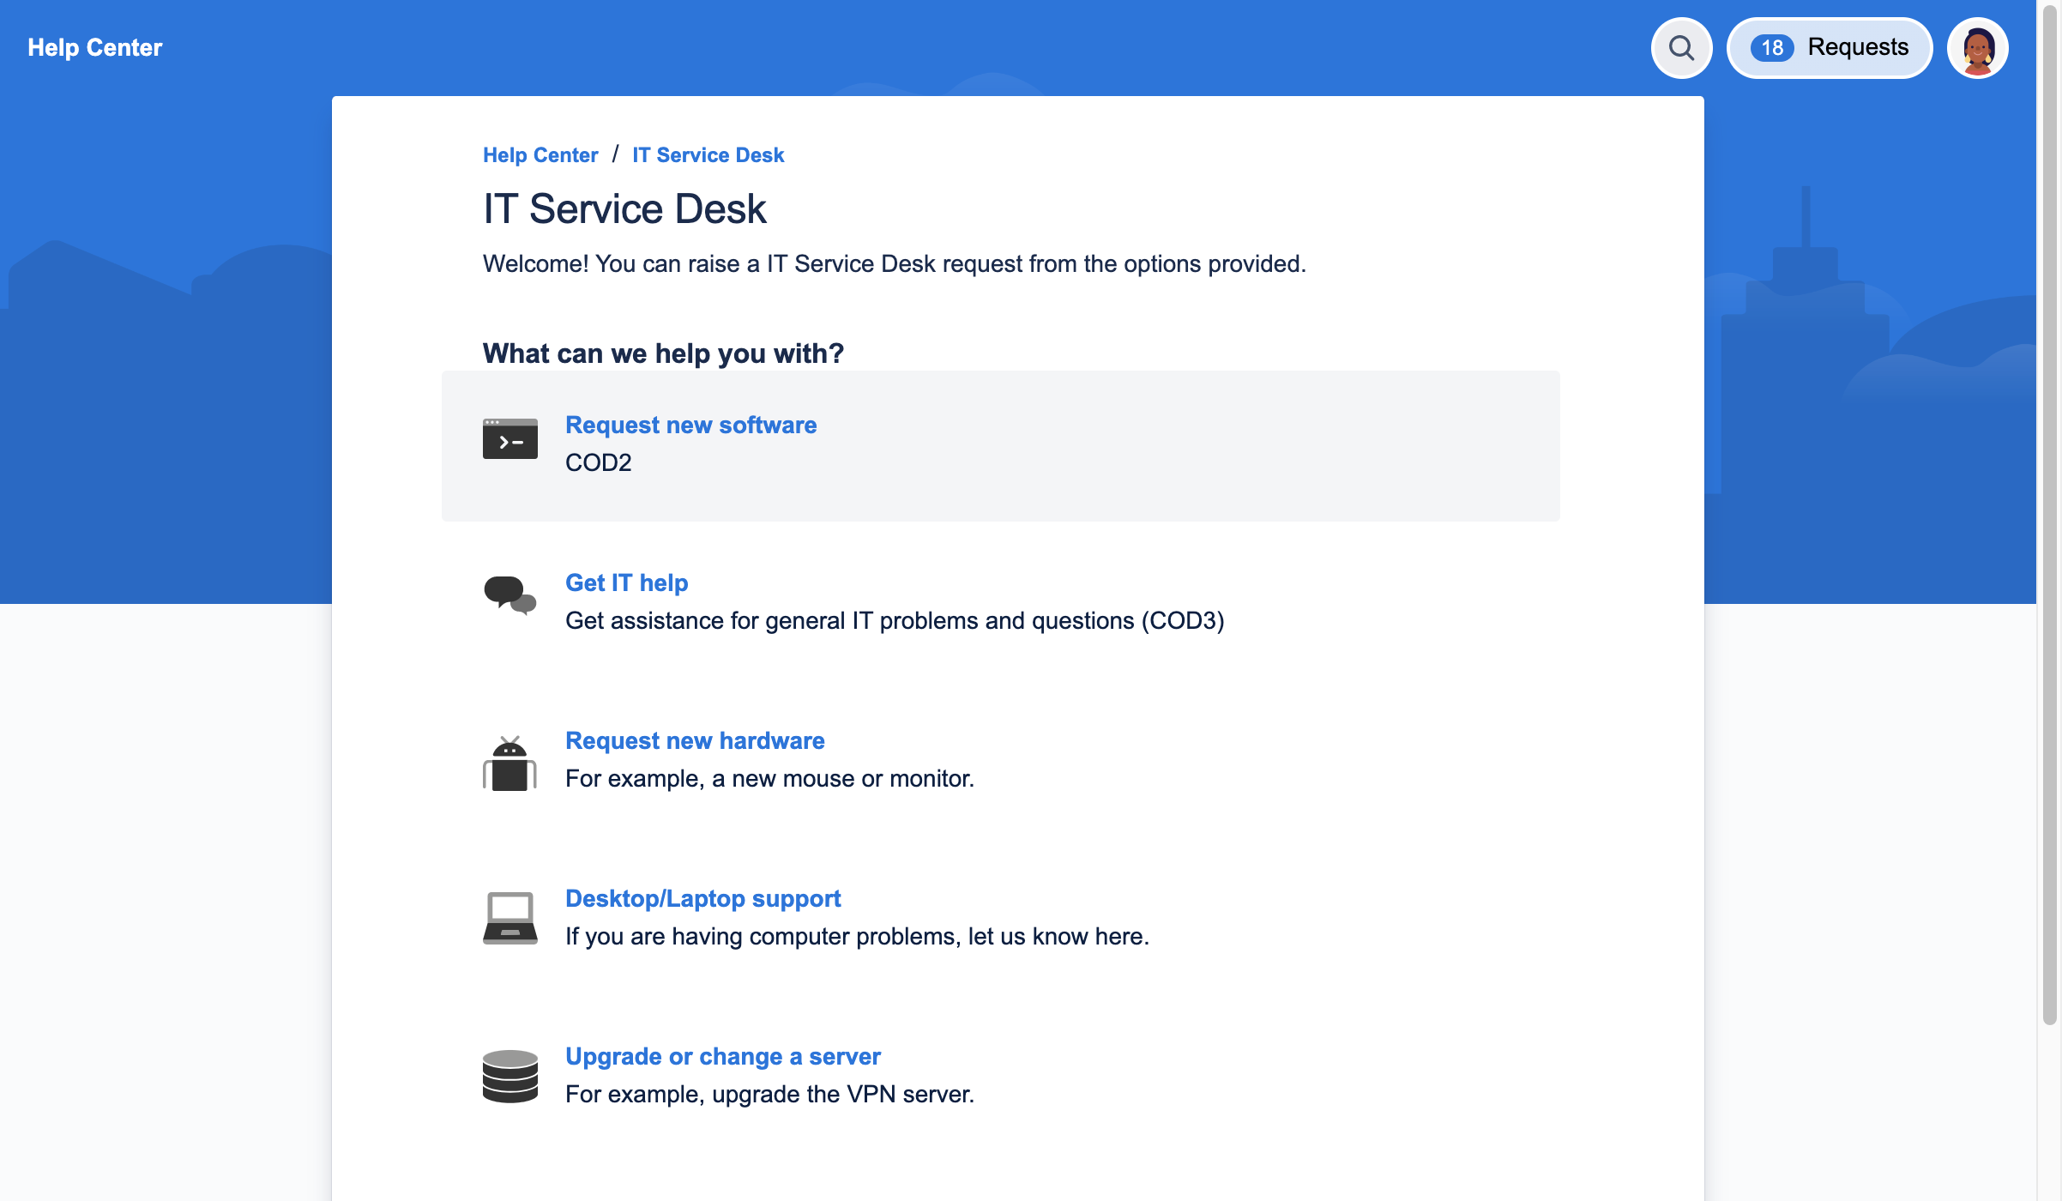The height and width of the screenshot is (1201, 2062).
Task: Click the user profile avatar icon
Action: 1978,47
